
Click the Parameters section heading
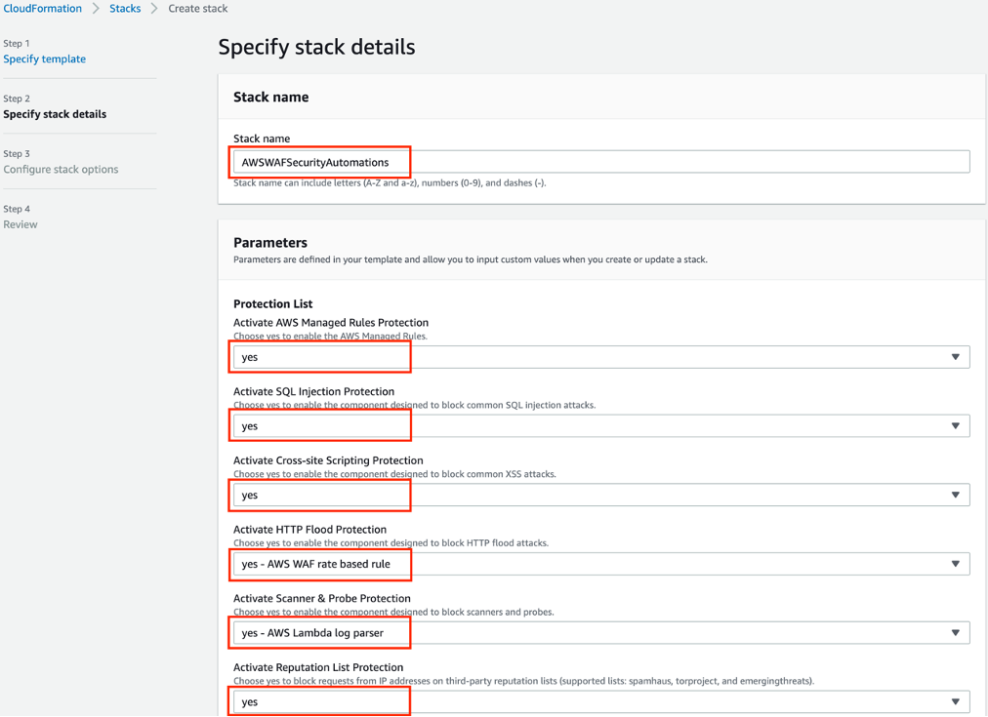click(x=270, y=243)
